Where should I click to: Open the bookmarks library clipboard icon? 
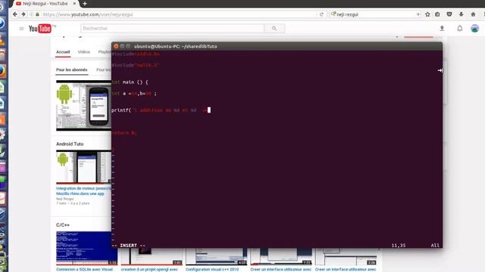(x=437, y=14)
